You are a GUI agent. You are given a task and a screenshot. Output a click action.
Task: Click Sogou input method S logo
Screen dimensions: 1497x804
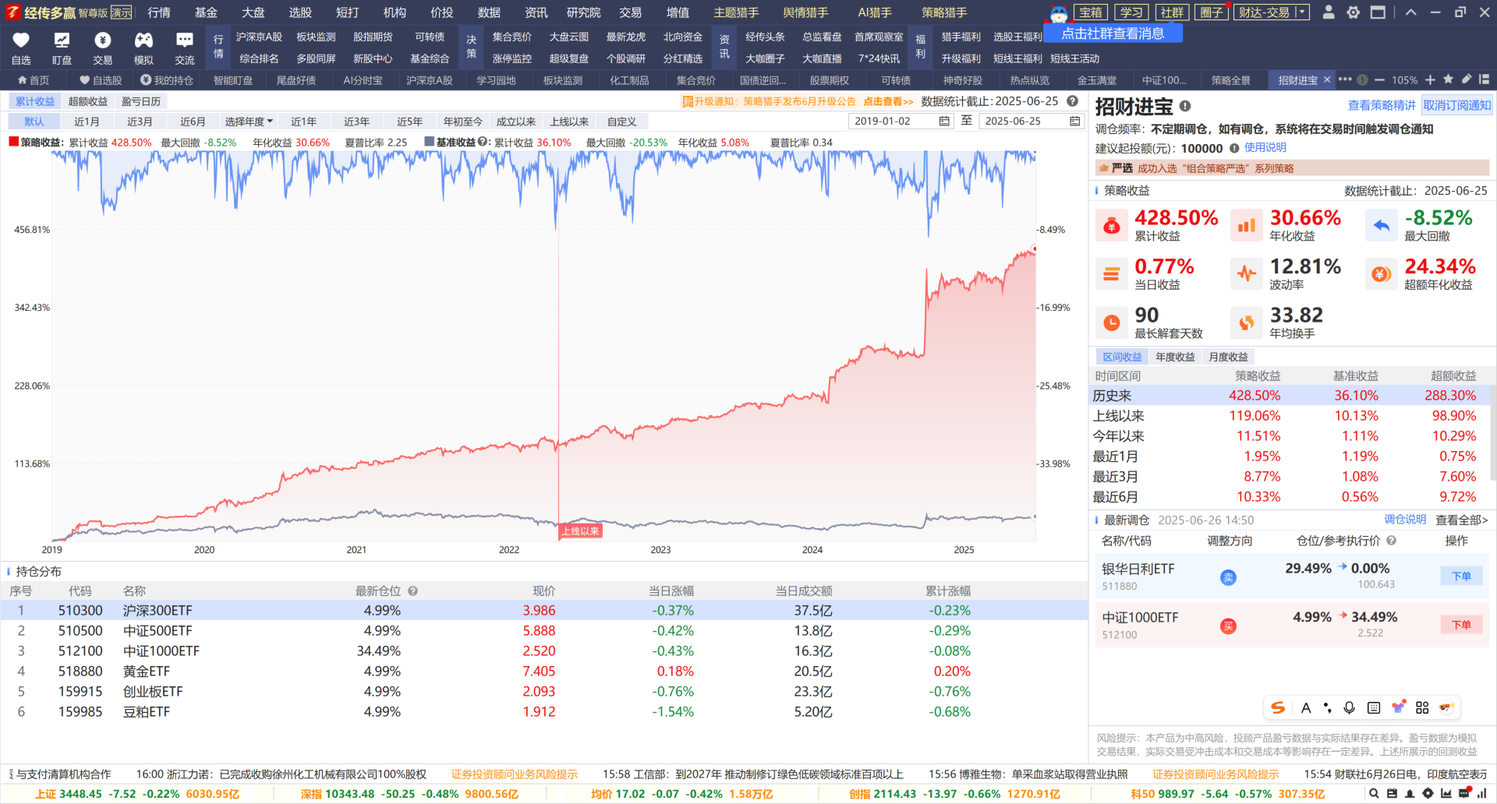click(x=1277, y=707)
